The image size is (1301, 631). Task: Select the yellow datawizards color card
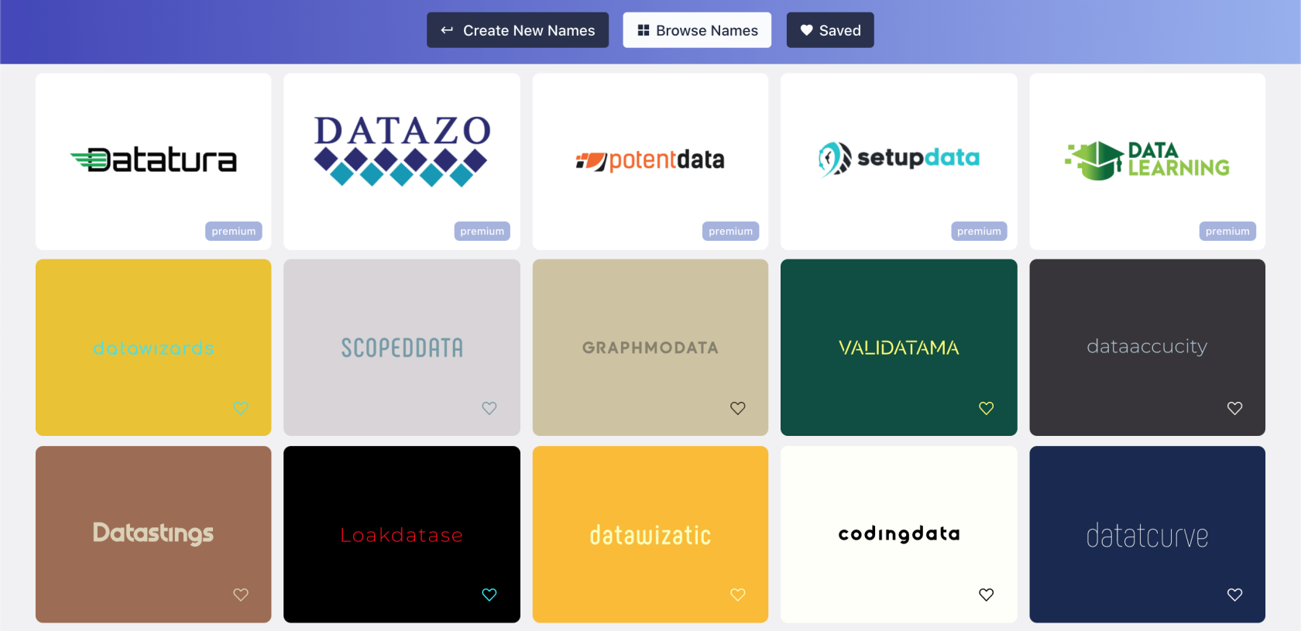point(153,348)
